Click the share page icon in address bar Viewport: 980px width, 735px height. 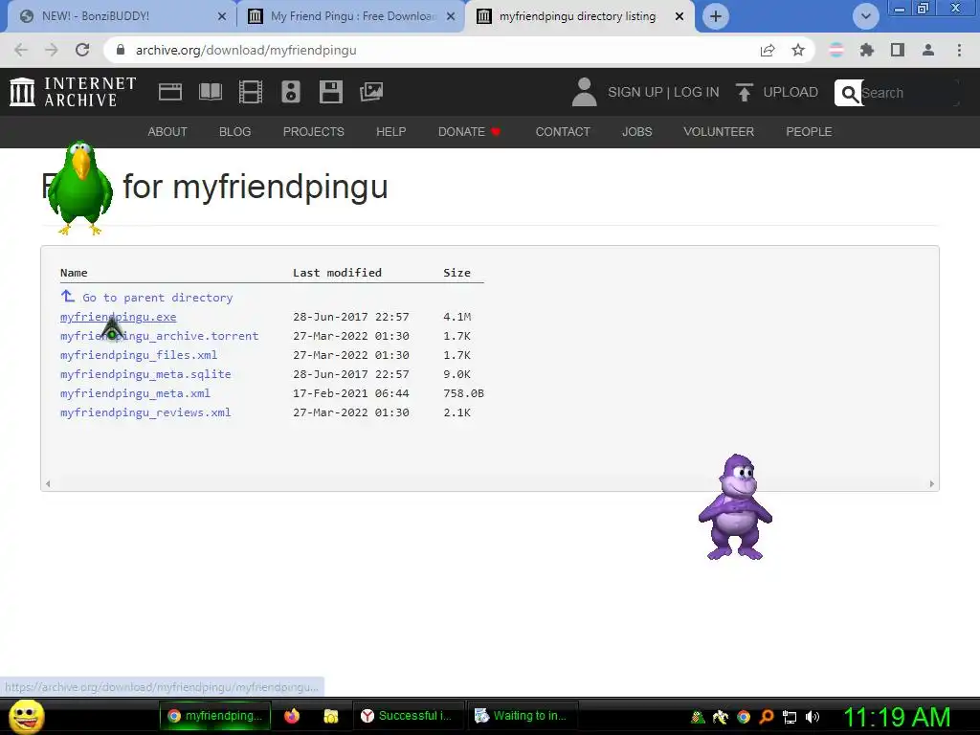point(768,50)
